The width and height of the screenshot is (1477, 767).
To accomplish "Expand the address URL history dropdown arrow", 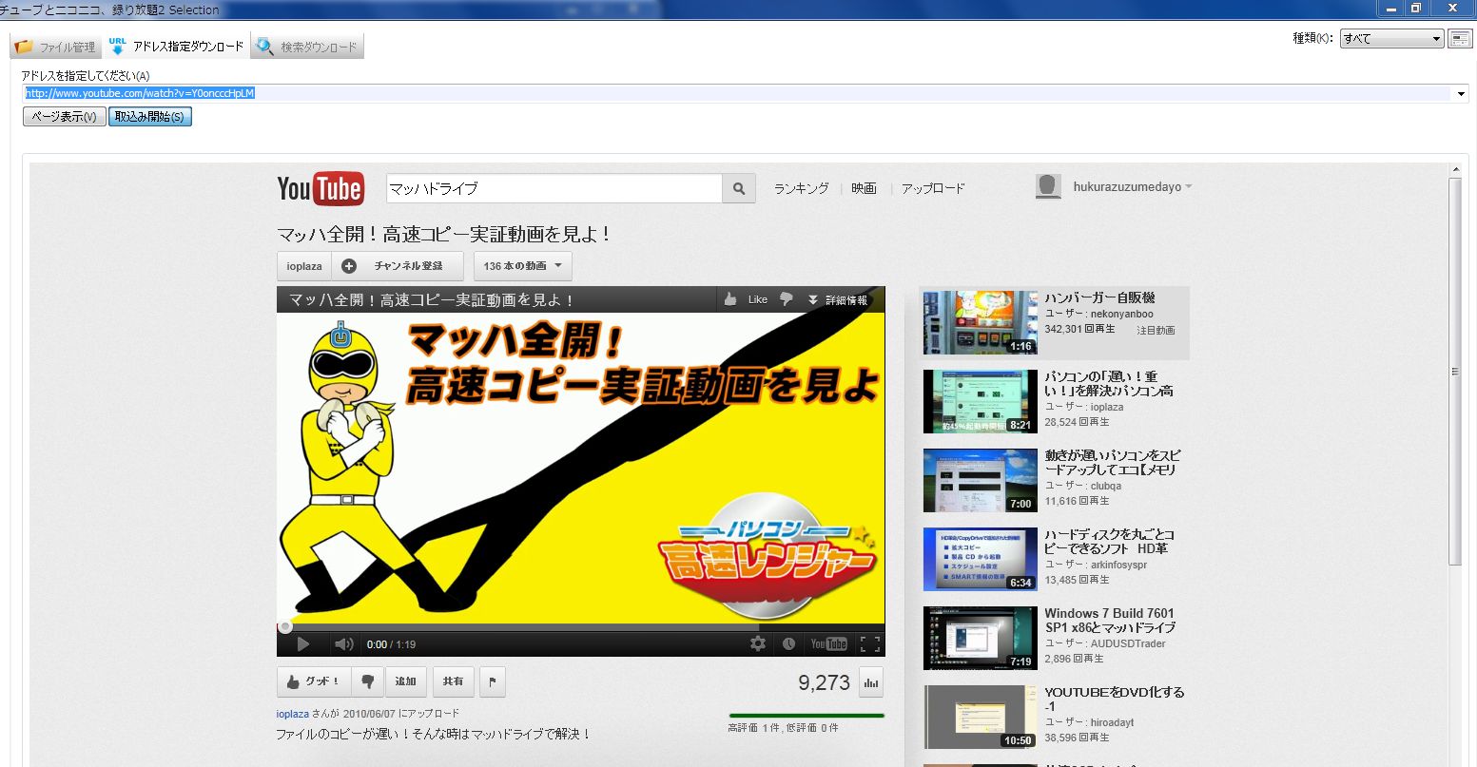I will (1461, 93).
